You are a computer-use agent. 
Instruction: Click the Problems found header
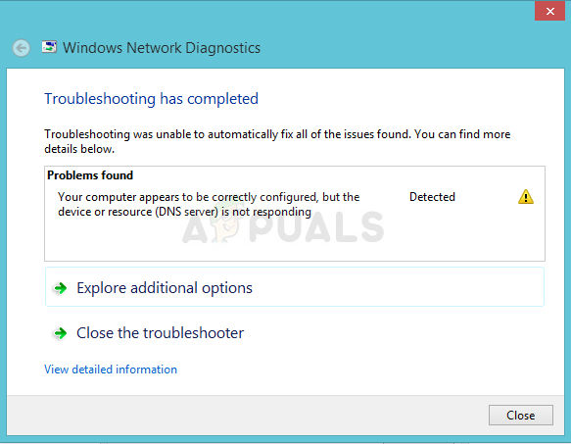90,175
